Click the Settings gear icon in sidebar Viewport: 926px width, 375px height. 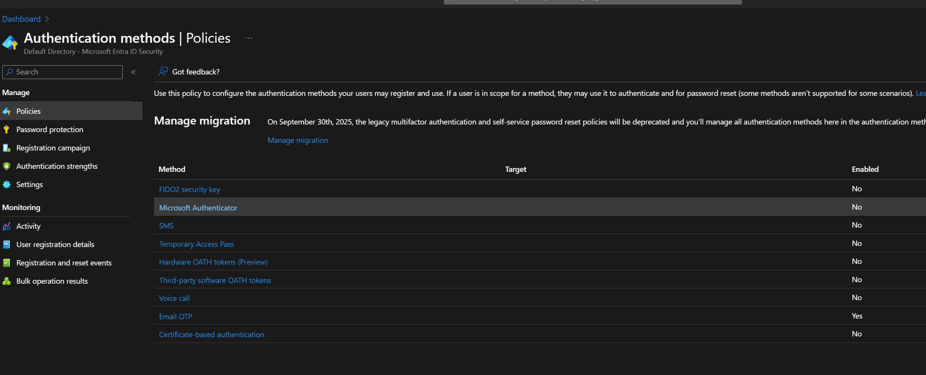6,184
